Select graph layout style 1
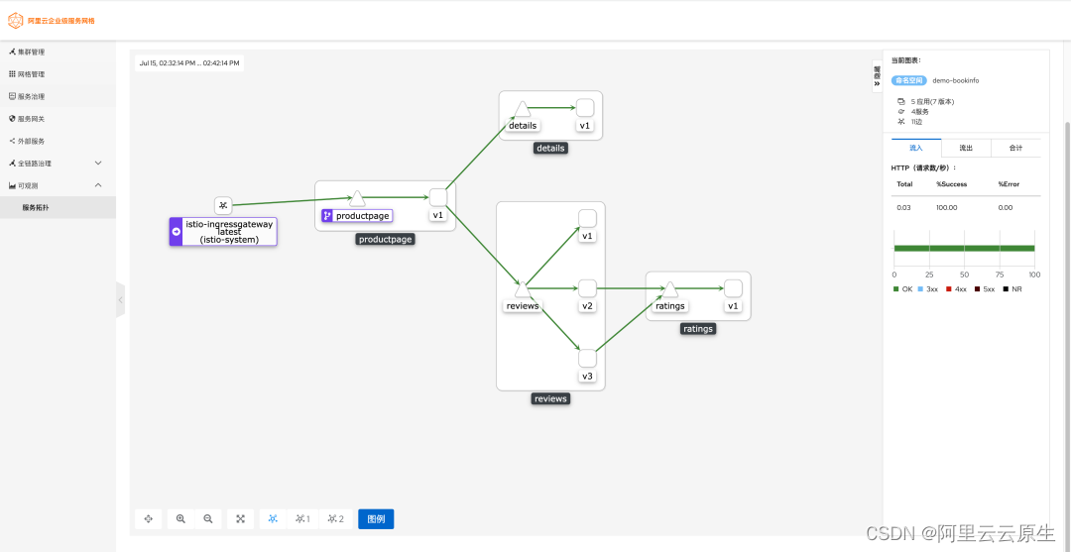The height and width of the screenshot is (552, 1071). [x=302, y=519]
